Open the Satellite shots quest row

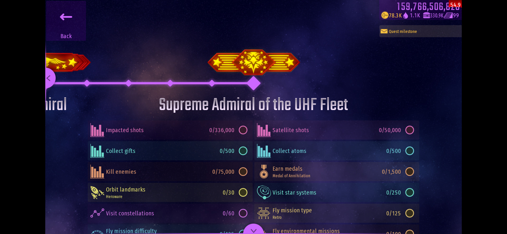(336, 130)
